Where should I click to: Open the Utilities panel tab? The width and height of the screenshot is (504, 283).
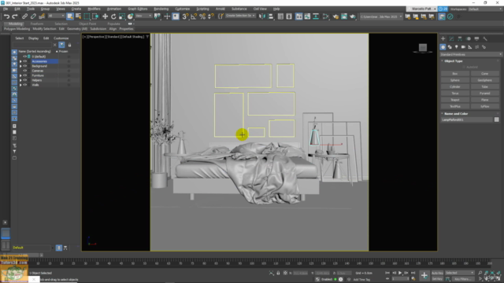click(x=485, y=39)
